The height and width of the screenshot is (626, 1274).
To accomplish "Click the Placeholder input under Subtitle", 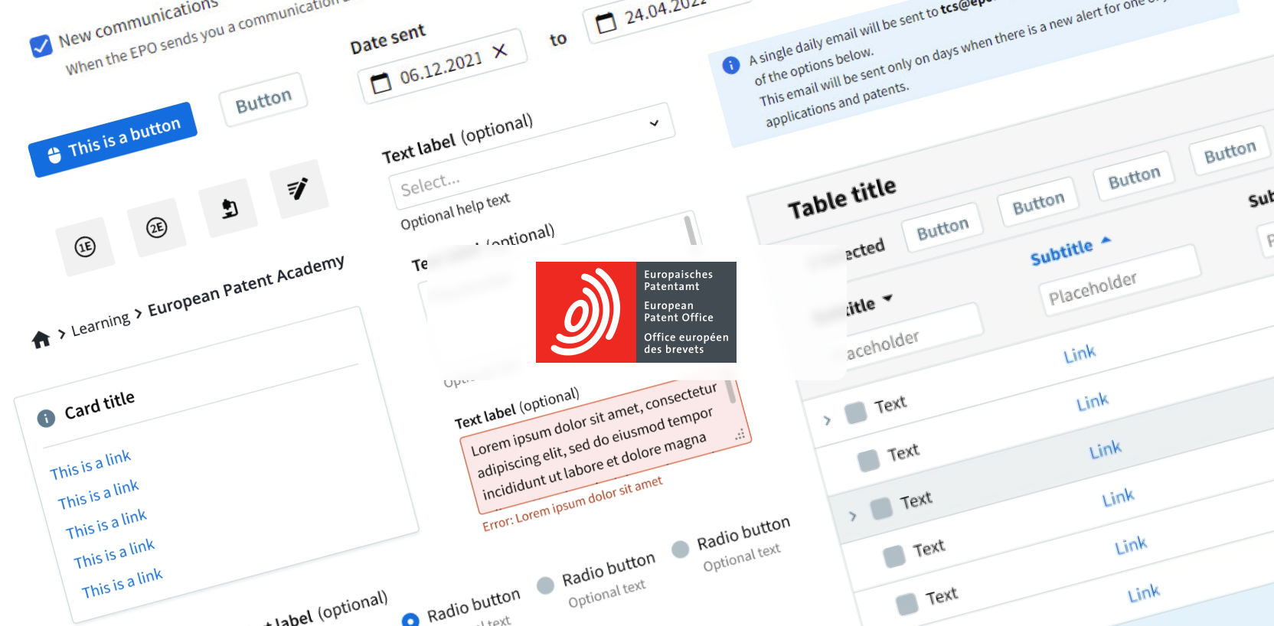I will [1119, 281].
